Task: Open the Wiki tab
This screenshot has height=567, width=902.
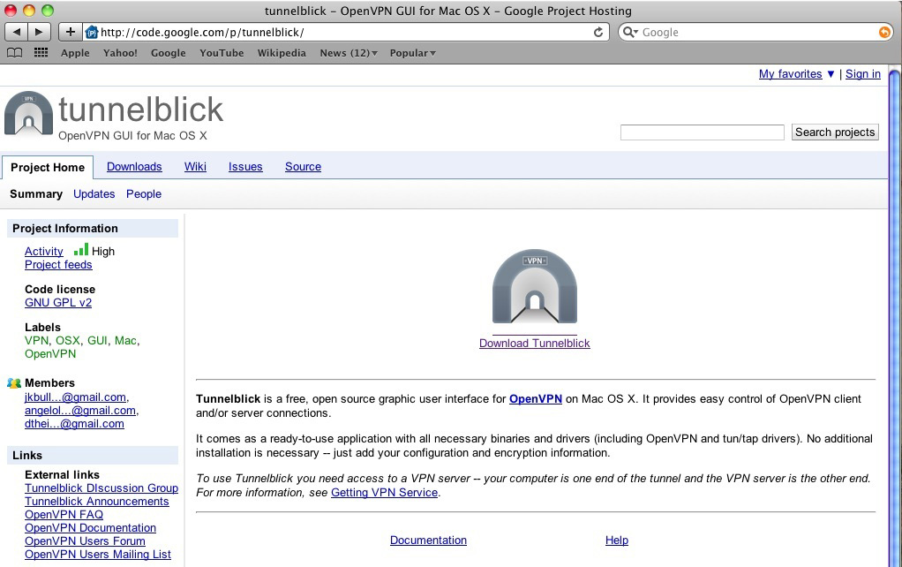Action: [x=195, y=166]
